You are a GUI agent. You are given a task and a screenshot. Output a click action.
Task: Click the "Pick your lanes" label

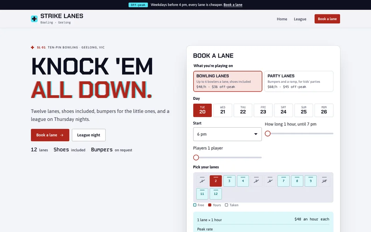[x=206, y=167]
